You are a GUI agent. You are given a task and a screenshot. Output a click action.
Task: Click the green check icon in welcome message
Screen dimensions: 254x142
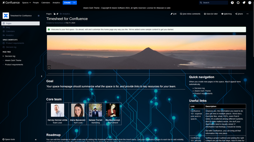49,30
